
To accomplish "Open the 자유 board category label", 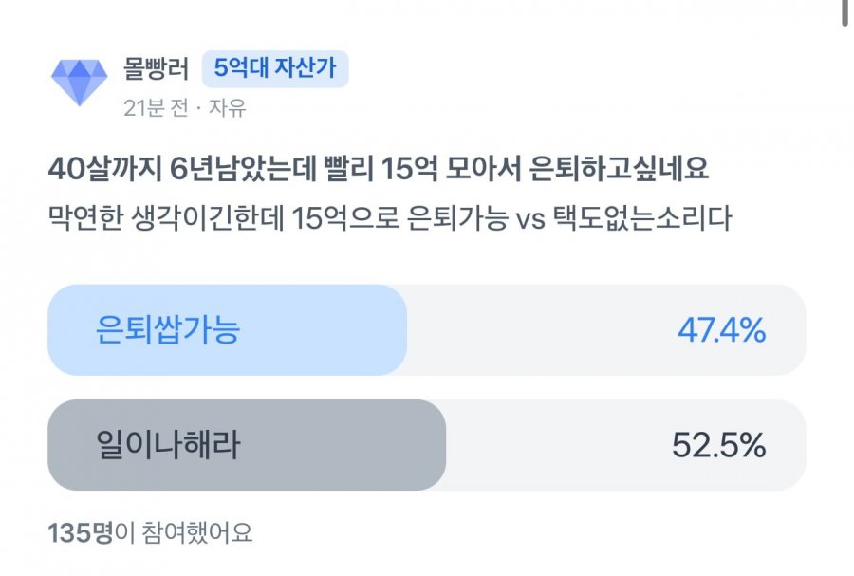I will coord(228,108).
